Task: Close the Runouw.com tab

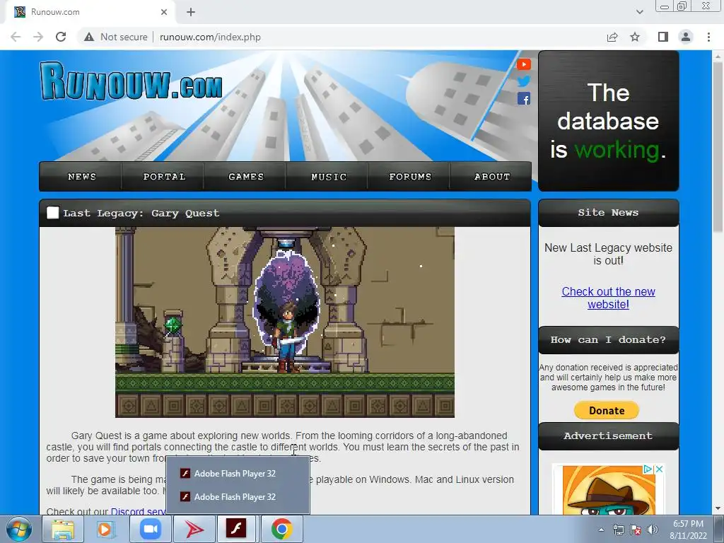Action: 164,12
